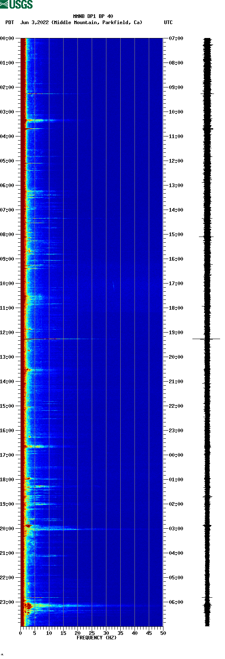Click the '(Middle Mountain, Parkfield, Ca)' label
This screenshot has width=225, height=659.
coord(97,22)
